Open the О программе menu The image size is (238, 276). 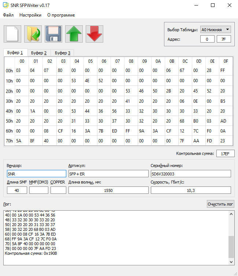(x=61, y=15)
